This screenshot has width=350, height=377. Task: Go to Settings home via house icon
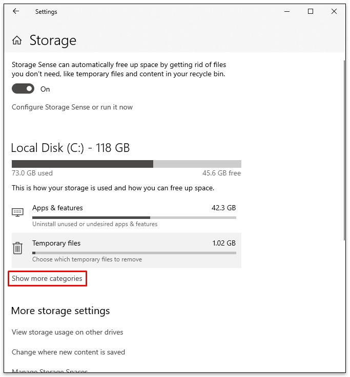tap(17, 40)
